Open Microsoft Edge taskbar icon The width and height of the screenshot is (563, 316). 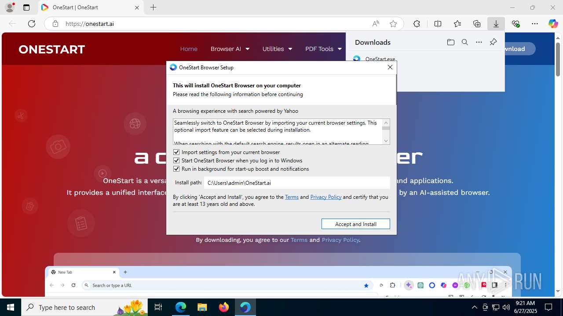[x=181, y=307]
